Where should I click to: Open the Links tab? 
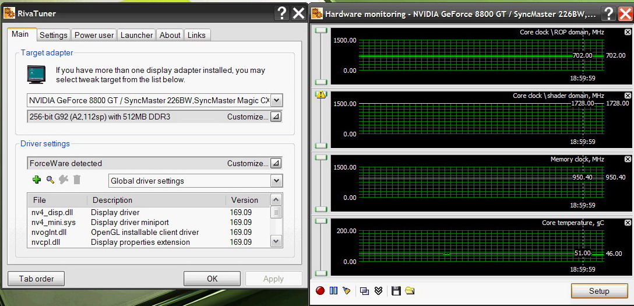196,35
